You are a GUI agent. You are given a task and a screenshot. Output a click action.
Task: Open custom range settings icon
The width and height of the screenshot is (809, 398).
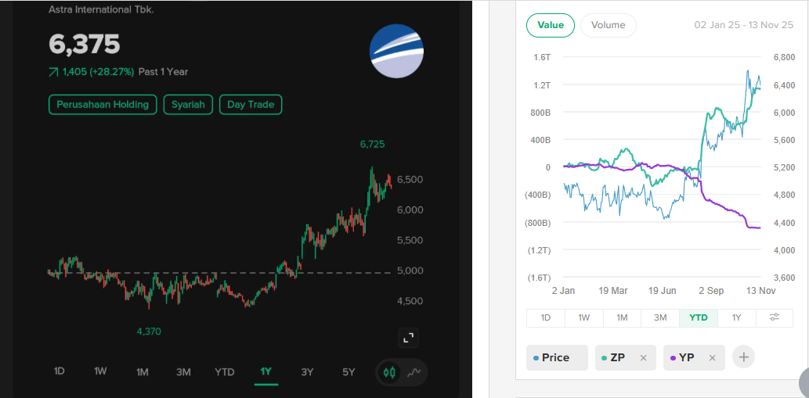774,317
